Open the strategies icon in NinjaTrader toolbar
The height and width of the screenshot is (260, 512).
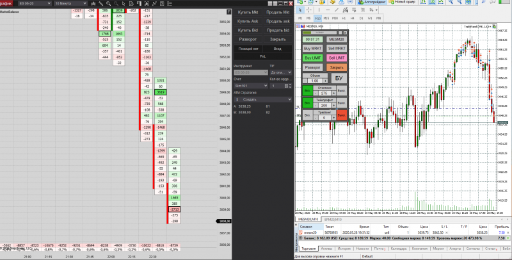(154, 4)
